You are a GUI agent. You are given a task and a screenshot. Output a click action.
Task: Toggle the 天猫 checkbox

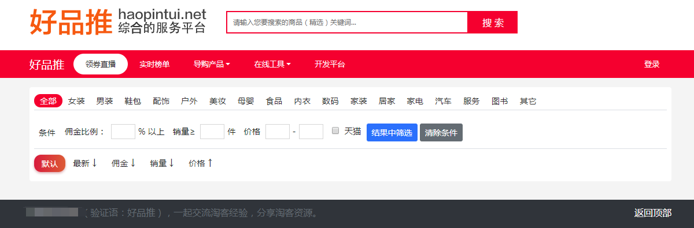click(335, 131)
